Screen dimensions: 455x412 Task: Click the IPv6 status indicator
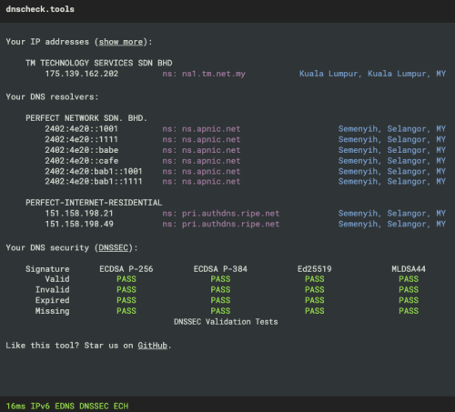click(x=40, y=406)
